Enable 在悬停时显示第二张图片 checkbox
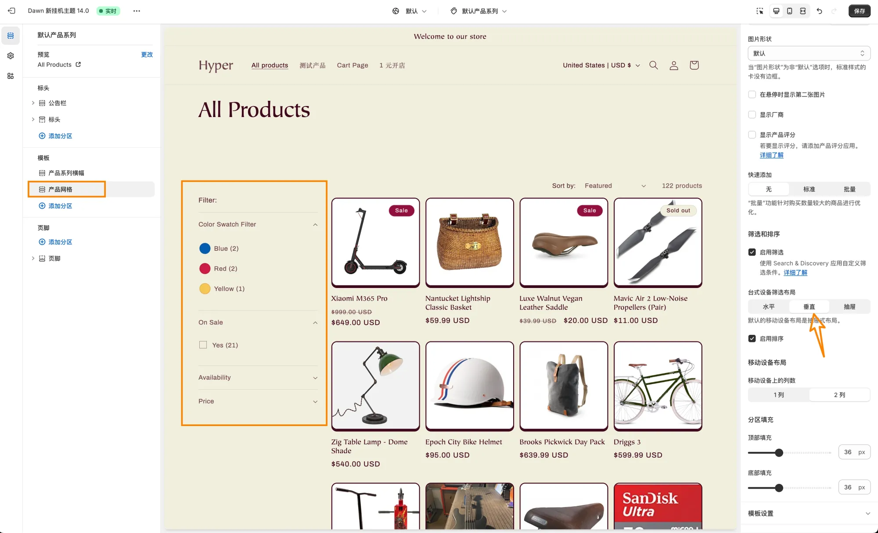This screenshot has width=878, height=533. [752, 95]
